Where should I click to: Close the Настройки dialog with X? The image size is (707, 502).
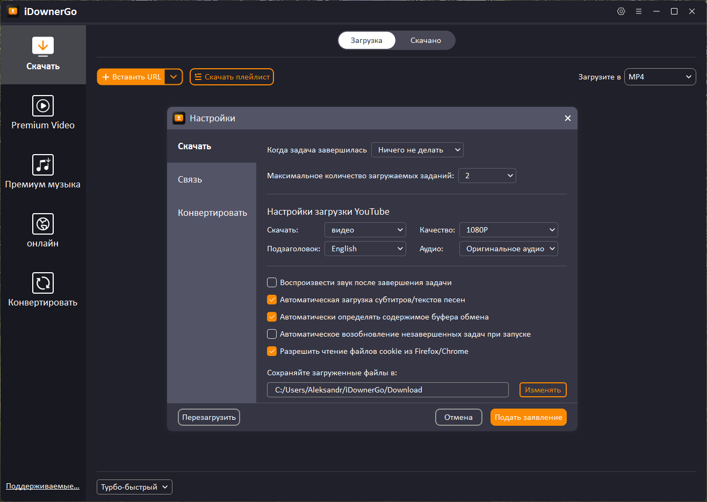[568, 118]
